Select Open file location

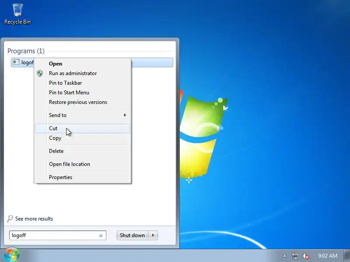point(83,164)
